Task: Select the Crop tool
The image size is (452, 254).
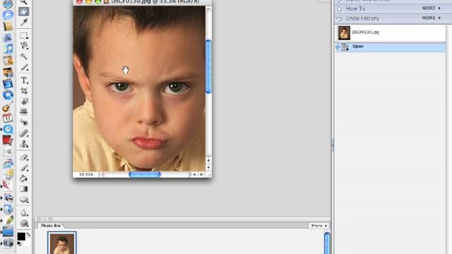Action: [x=24, y=91]
